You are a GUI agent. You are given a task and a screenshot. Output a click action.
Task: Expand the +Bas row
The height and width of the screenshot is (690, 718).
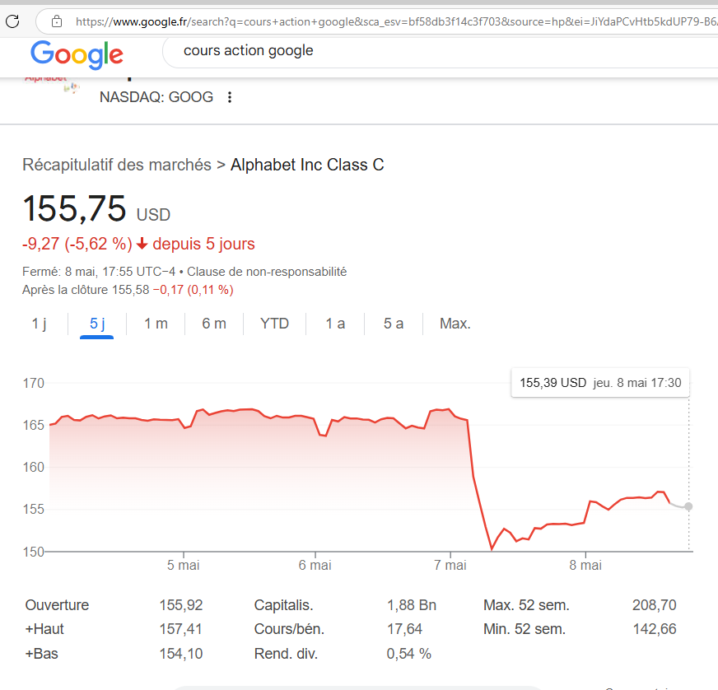41,654
